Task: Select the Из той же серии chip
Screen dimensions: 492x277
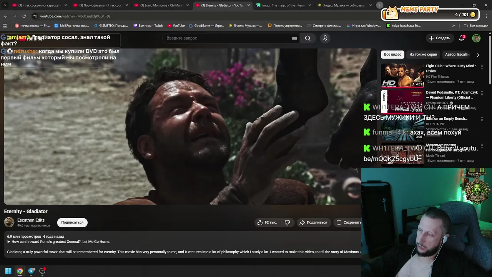Action: (x=423, y=55)
